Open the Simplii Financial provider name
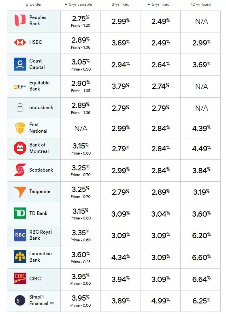Image resolution: width=226 pixels, height=314 pixels. tap(41, 300)
